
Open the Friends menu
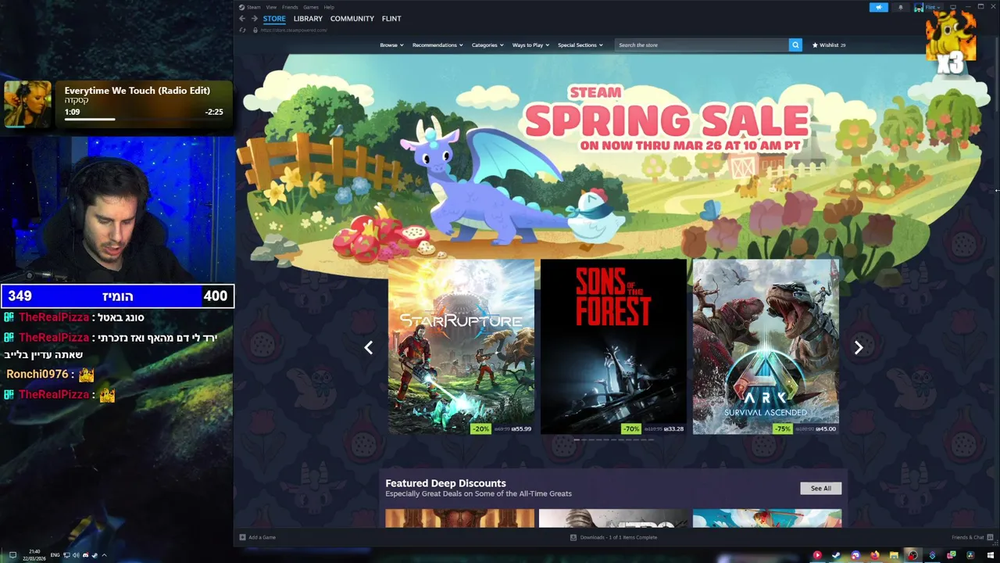click(x=290, y=7)
